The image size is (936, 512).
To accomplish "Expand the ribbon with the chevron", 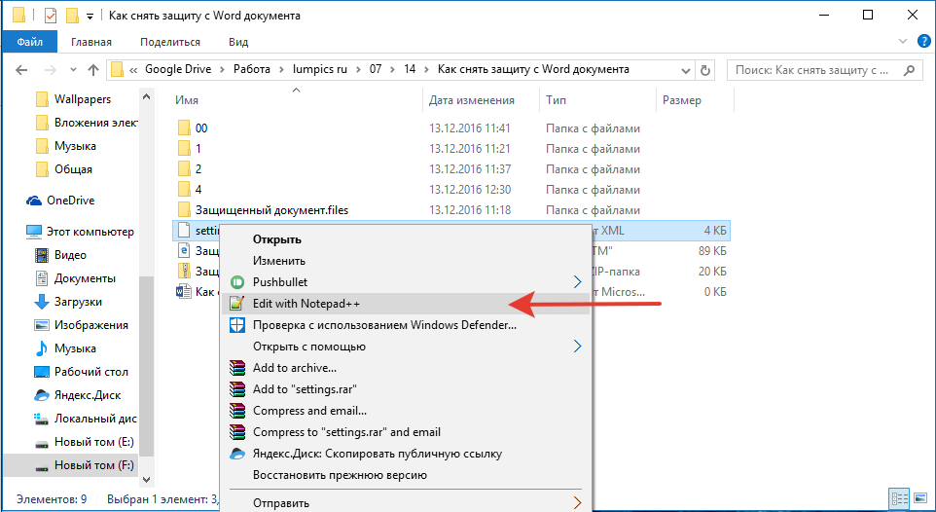I will coord(901,42).
